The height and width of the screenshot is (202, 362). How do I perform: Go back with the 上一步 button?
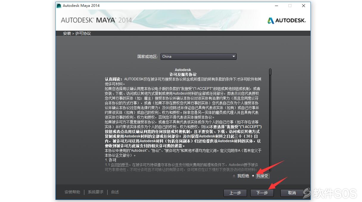[235, 193]
